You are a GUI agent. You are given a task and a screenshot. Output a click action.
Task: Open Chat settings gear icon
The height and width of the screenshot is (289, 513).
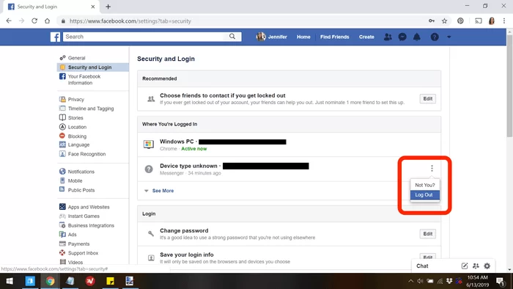[x=487, y=266]
